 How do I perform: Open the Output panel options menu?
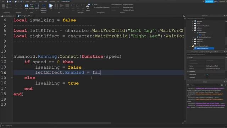225,85
